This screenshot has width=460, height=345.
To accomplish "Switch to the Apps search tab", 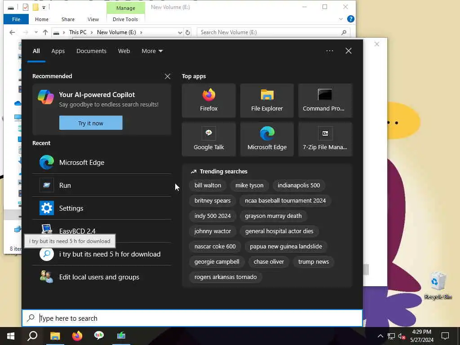I will pyautogui.click(x=58, y=51).
